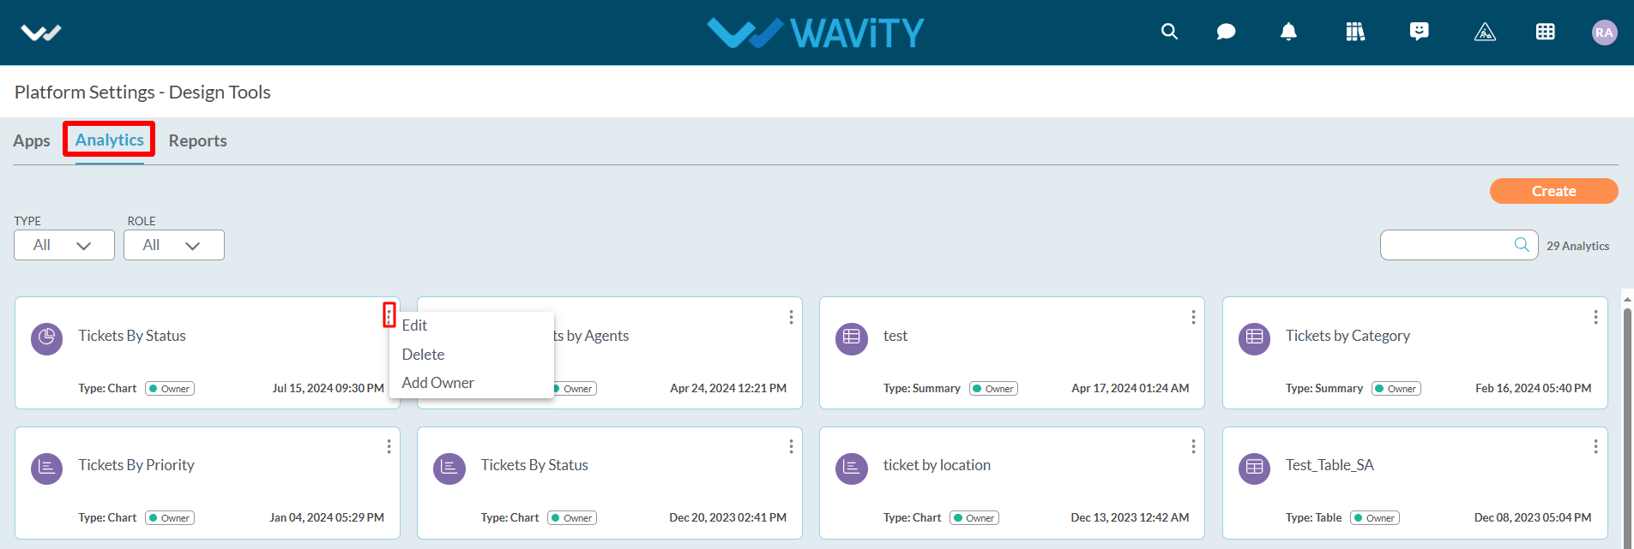Screen dimensions: 1634x549
Task: Open the test analytics card title
Action: 895,336
